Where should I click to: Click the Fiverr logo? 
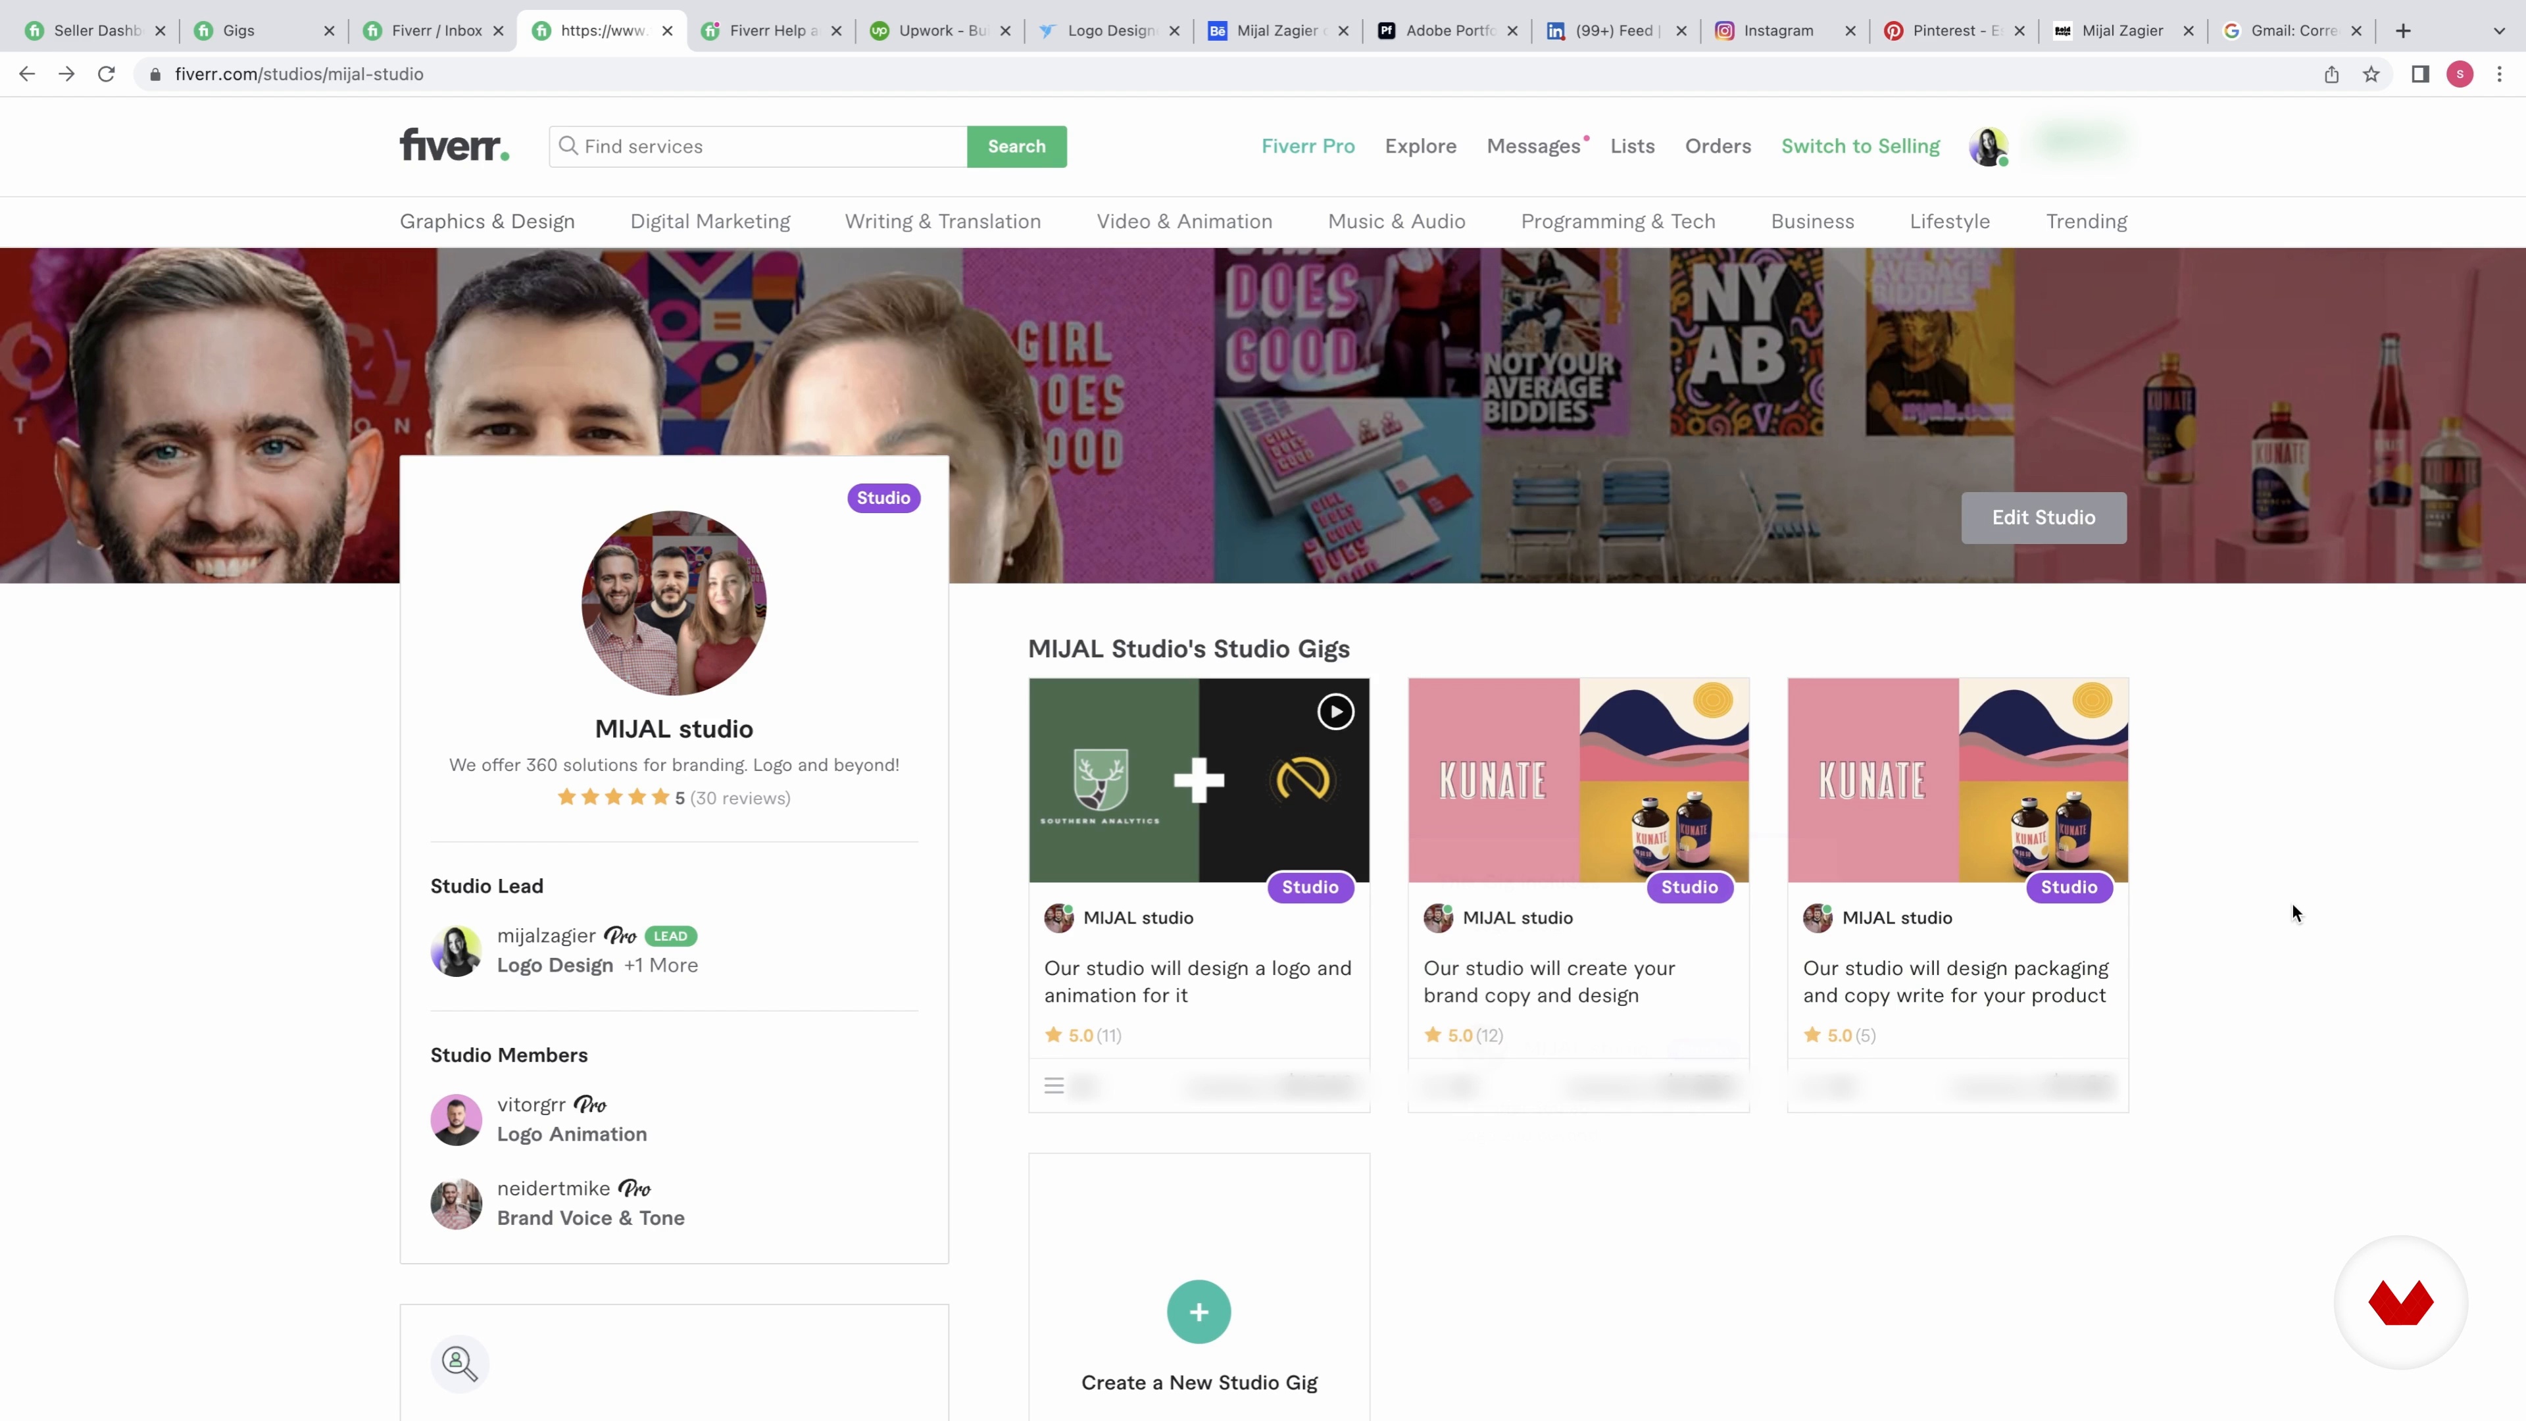click(x=454, y=145)
